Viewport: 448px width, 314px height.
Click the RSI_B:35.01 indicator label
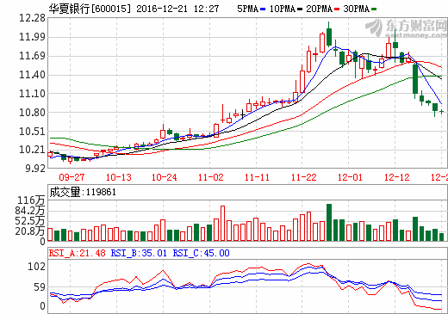tap(139, 253)
